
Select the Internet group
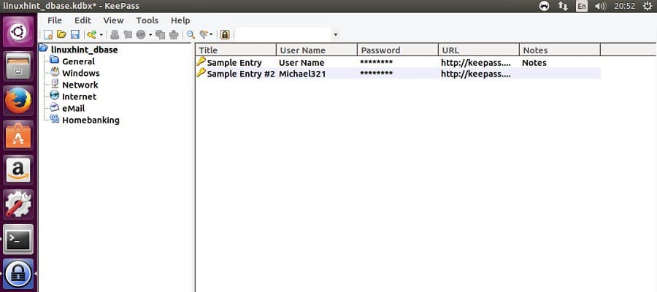(x=79, y=96)
